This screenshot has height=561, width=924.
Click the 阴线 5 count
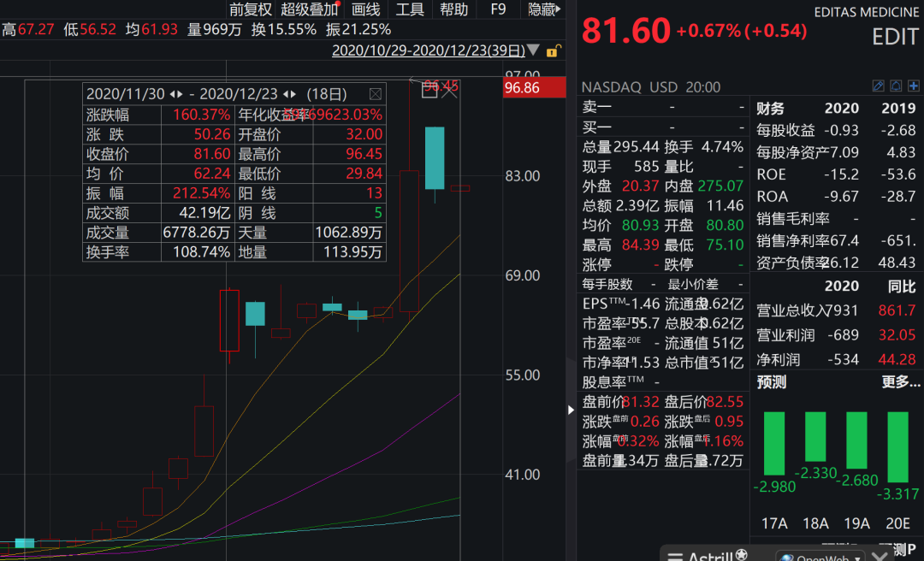pyautogui.click(x=378, y=213)
